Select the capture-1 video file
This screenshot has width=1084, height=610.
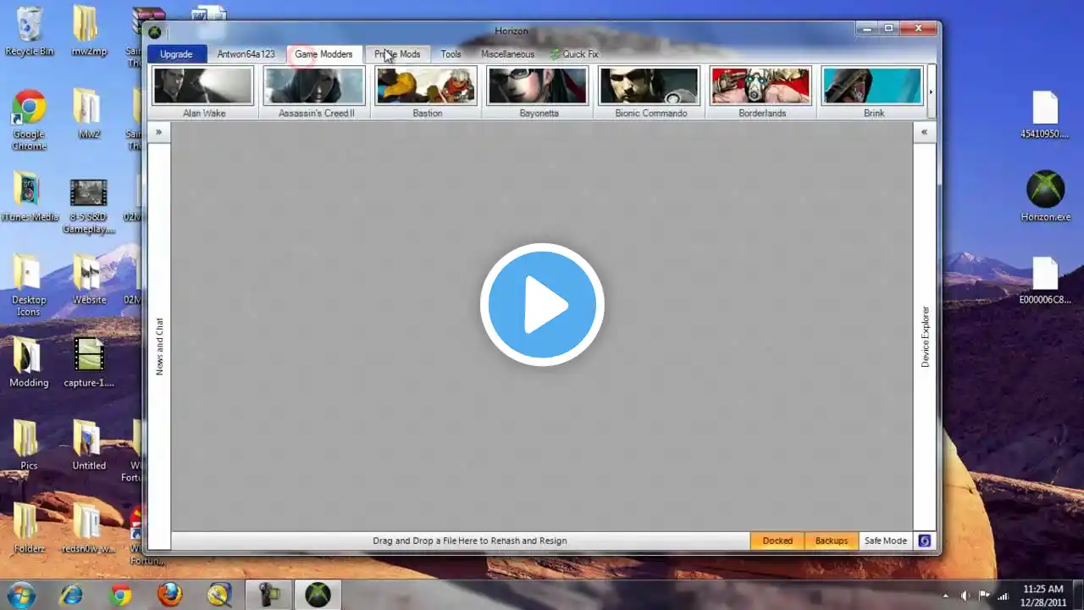(x=88, y=363)
